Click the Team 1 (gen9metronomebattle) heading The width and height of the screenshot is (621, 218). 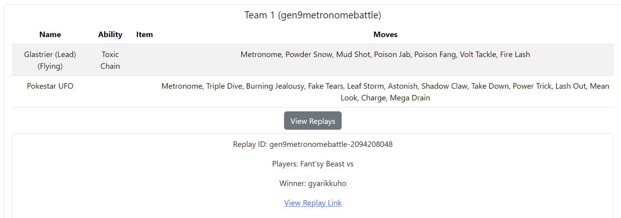(313, 15)
